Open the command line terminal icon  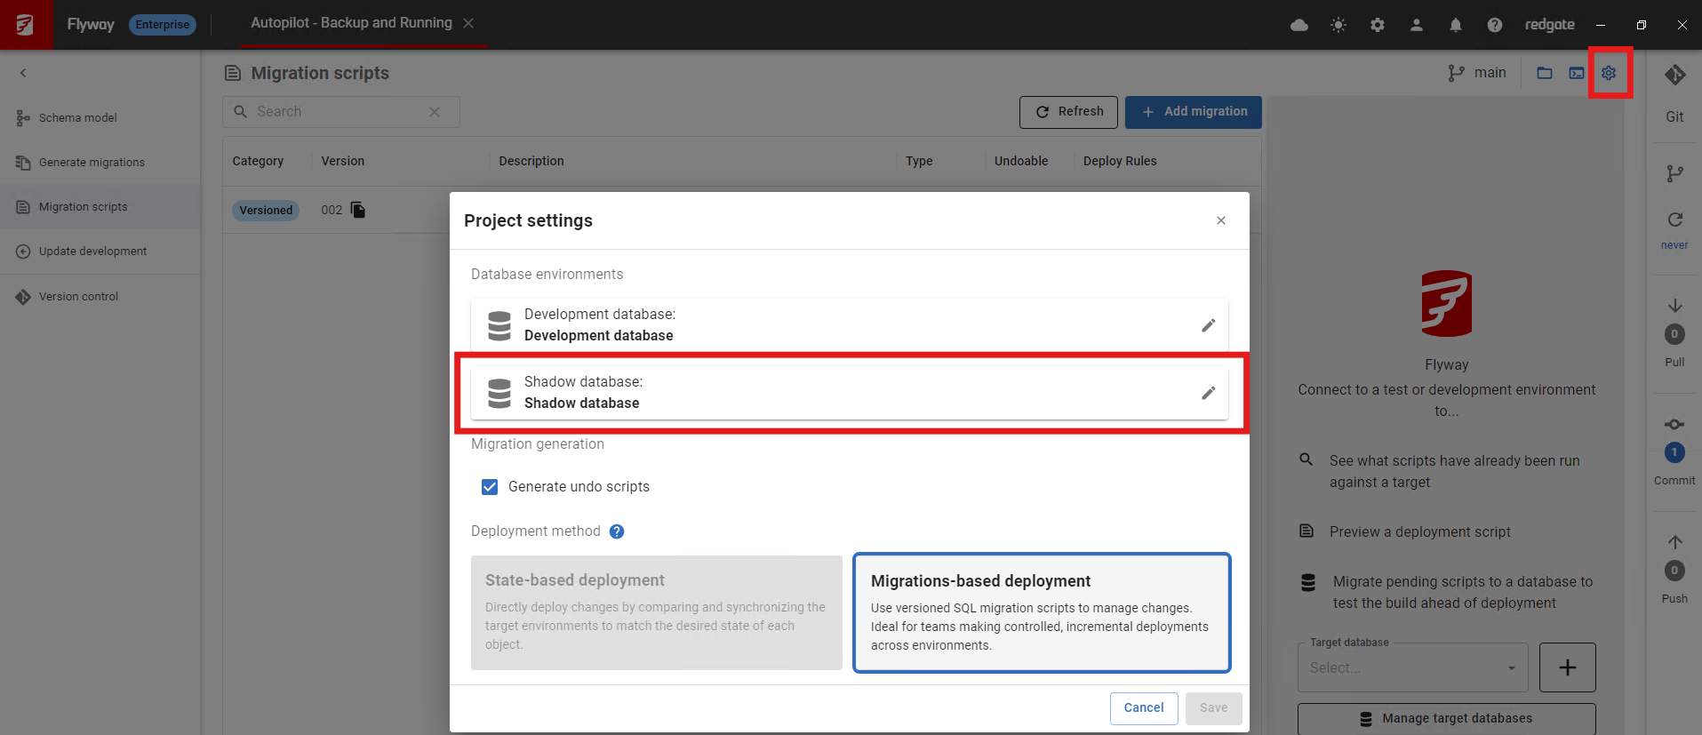(x=1577, y=73)
